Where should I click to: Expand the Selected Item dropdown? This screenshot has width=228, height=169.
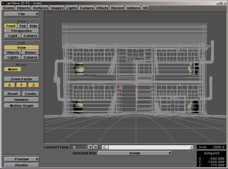coord(135,153)
